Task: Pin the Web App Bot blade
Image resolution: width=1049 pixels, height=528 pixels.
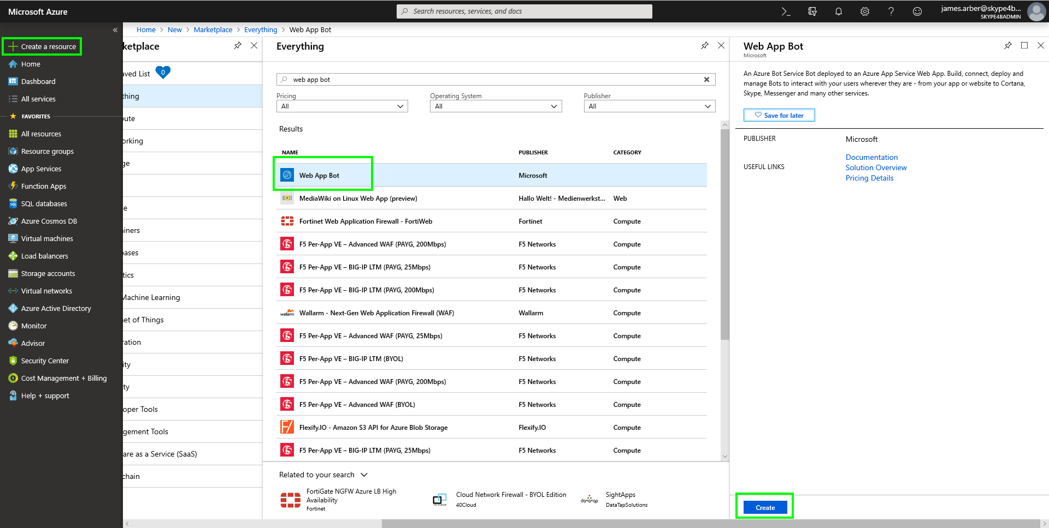Action: [1008, 46]
